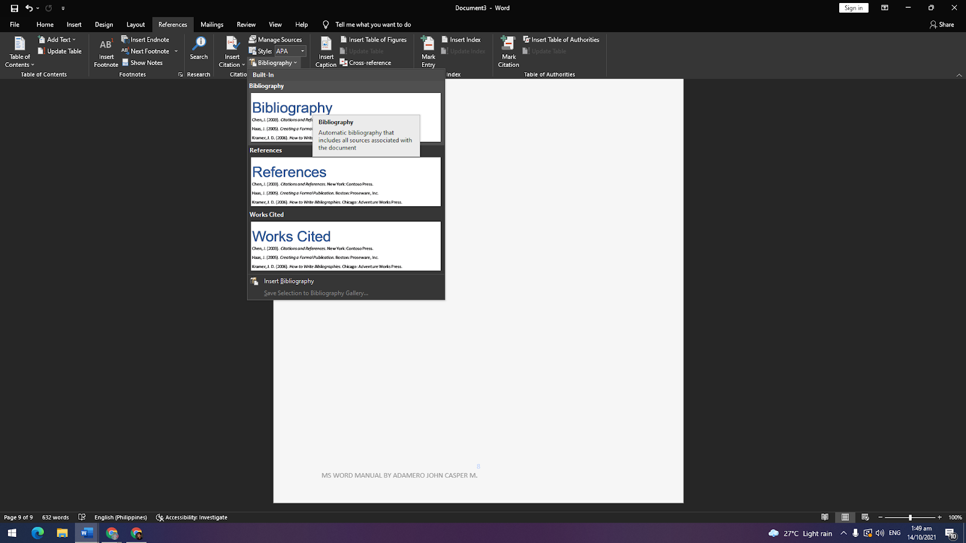Click the weather 27°C Light rain widget

click(800, 533)
